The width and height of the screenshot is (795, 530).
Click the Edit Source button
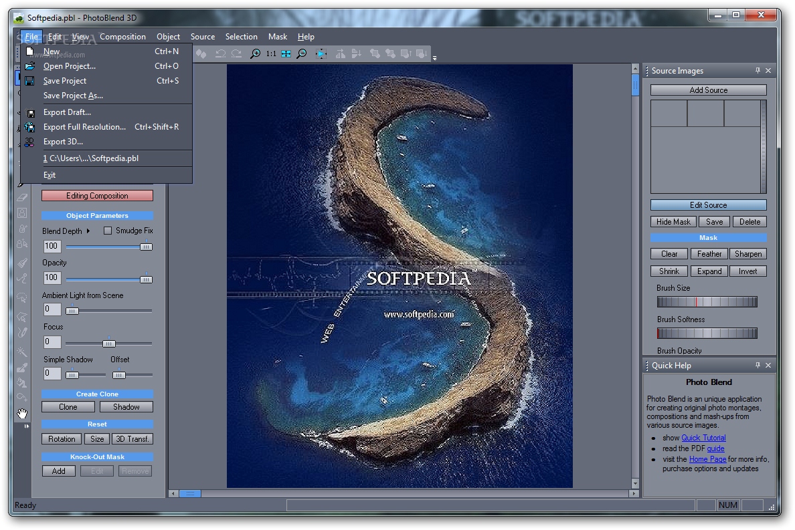click(708, 205)
